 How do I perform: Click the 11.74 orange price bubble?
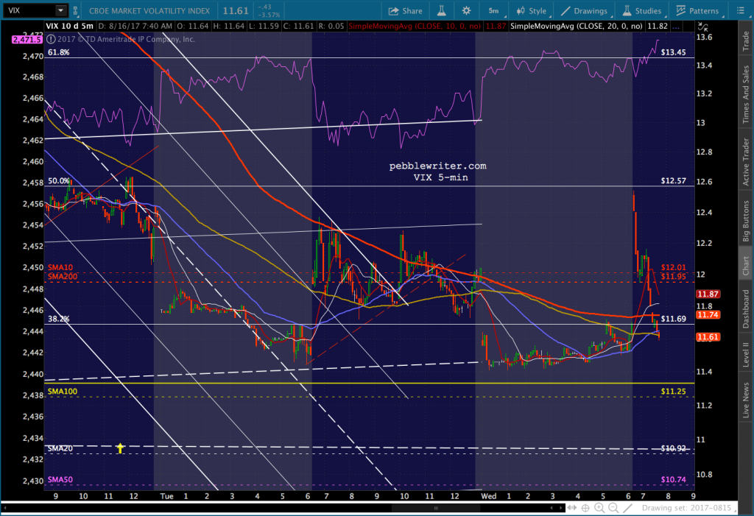(708, 315)
